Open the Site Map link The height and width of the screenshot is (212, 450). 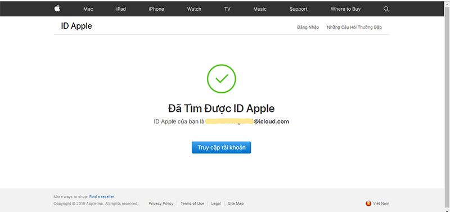coord(236,204)
